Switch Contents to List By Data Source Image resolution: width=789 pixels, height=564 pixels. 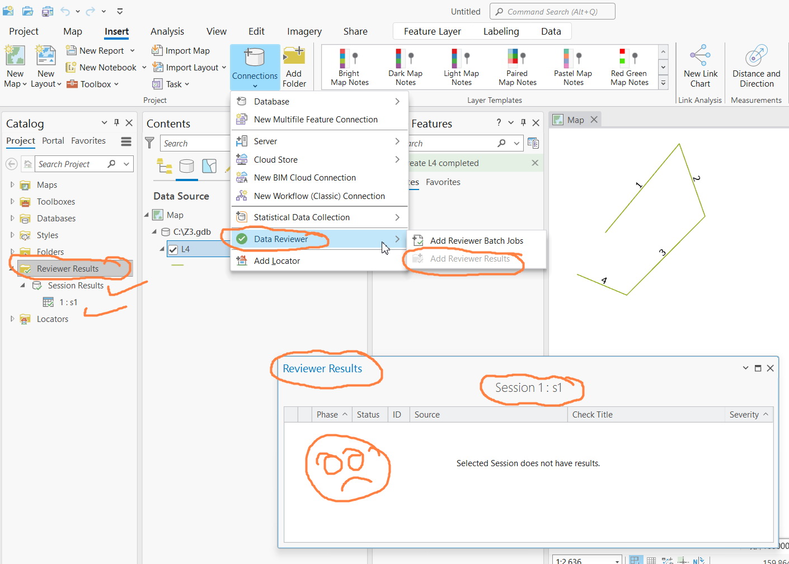tap(187, 166)
